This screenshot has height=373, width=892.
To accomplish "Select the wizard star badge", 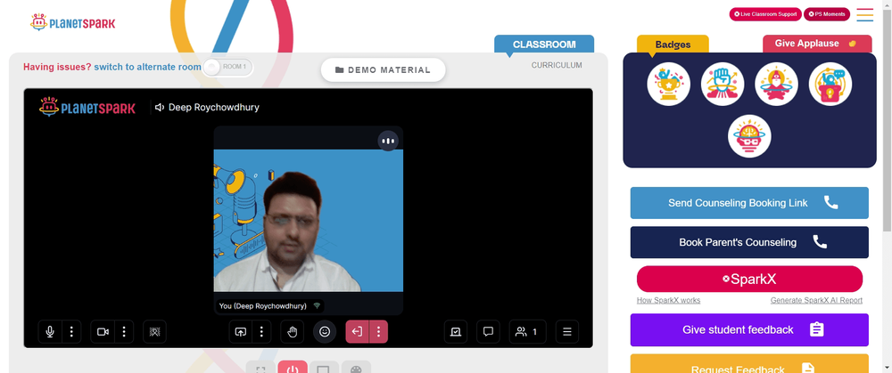I will 776,84.
